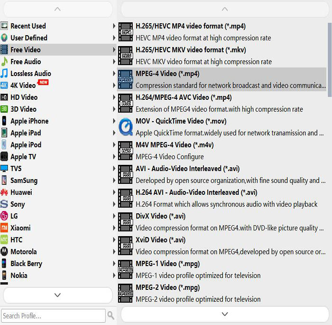The height and width of the screenshot is (325, 332).
Task: Click the TVS monitor icon
Action: point(4,169)
